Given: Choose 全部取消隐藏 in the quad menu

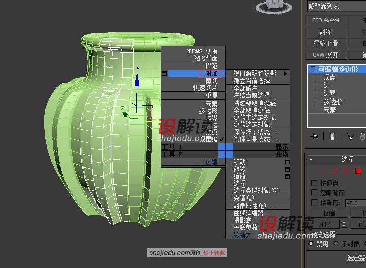Looking at the screenshot, I should 252,110.
